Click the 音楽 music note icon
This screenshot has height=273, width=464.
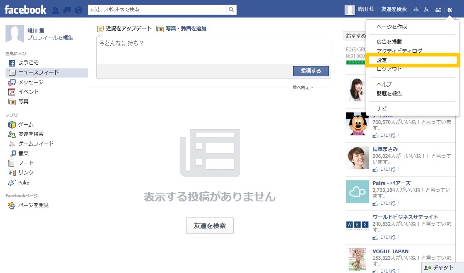12,153
